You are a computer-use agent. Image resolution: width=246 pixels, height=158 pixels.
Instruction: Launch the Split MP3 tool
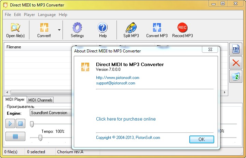pyautogui.click(x=131, y=27)
